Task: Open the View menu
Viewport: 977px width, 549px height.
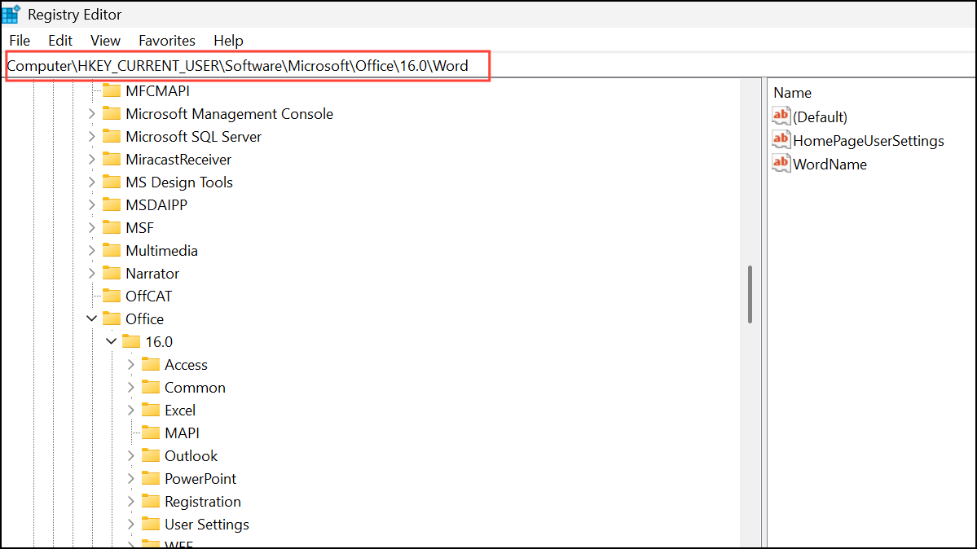Action: click(105, 40)
